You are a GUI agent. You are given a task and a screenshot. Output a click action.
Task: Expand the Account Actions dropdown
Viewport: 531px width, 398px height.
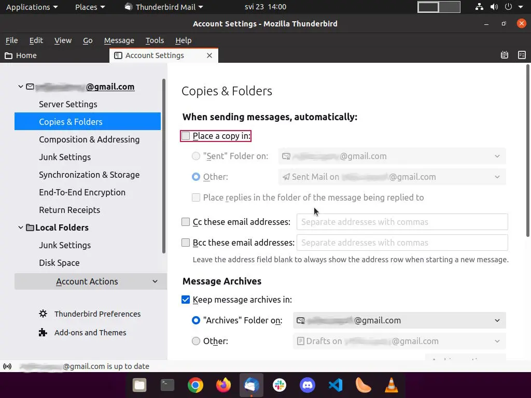pos(90,281)
